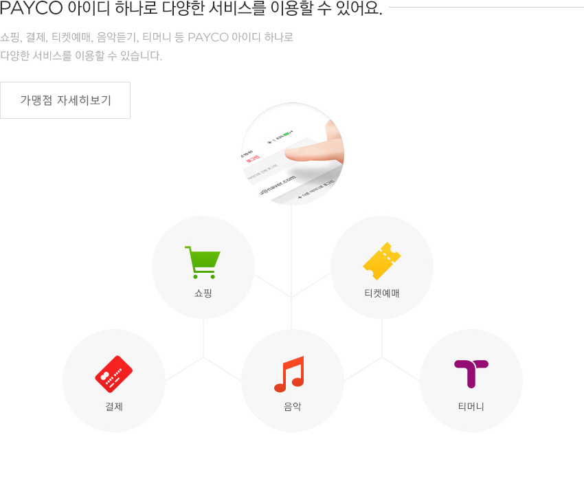Click the 쇼핑 gray circle background
The width and height of the screenshot is (584, 501).
coord(203,267)
